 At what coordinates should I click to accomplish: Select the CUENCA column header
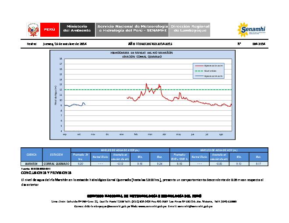click(x=32, y=155)
